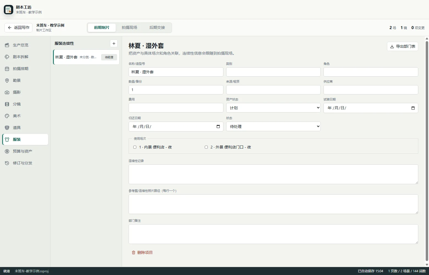Screen dimensions: 429x275
Task: Expand the 状态 dropdown showing 待处理
Action: coord(273,127)
